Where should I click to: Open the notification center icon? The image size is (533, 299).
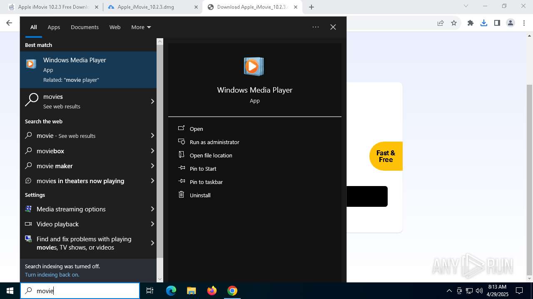tap(519, 291)
